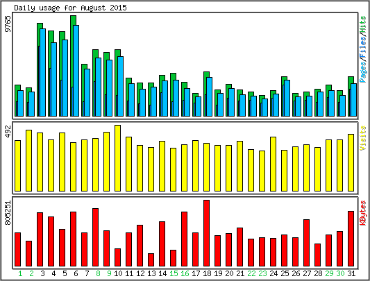Click the chart title "Daily usage for August 2015"
This screenshot has height=281, width=370.
[x=70, y=8]
